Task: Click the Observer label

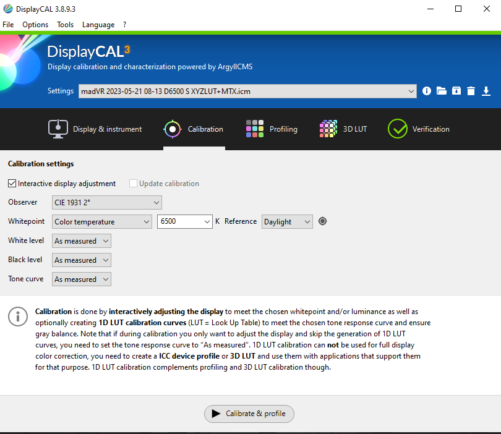Action: click(23, 202)
